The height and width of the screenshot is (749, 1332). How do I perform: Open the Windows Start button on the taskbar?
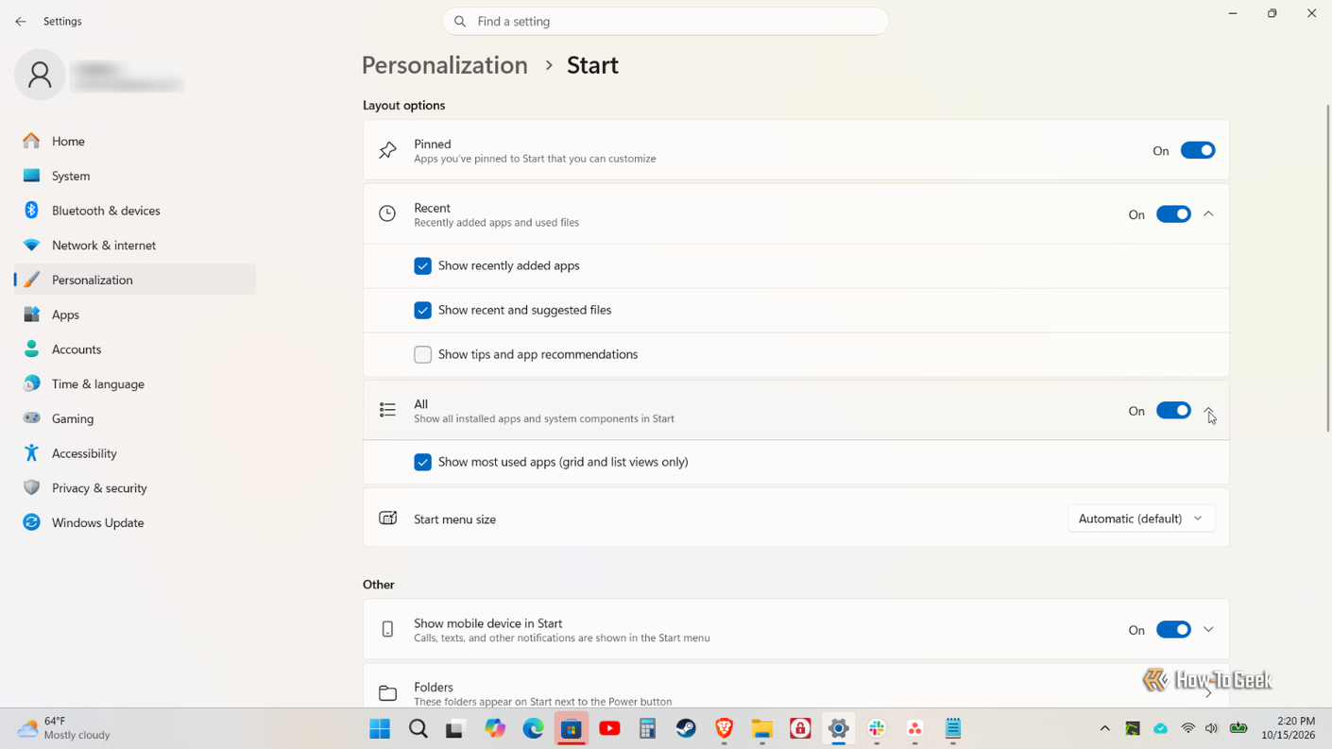pyautogui.click(x=380, y=728)
